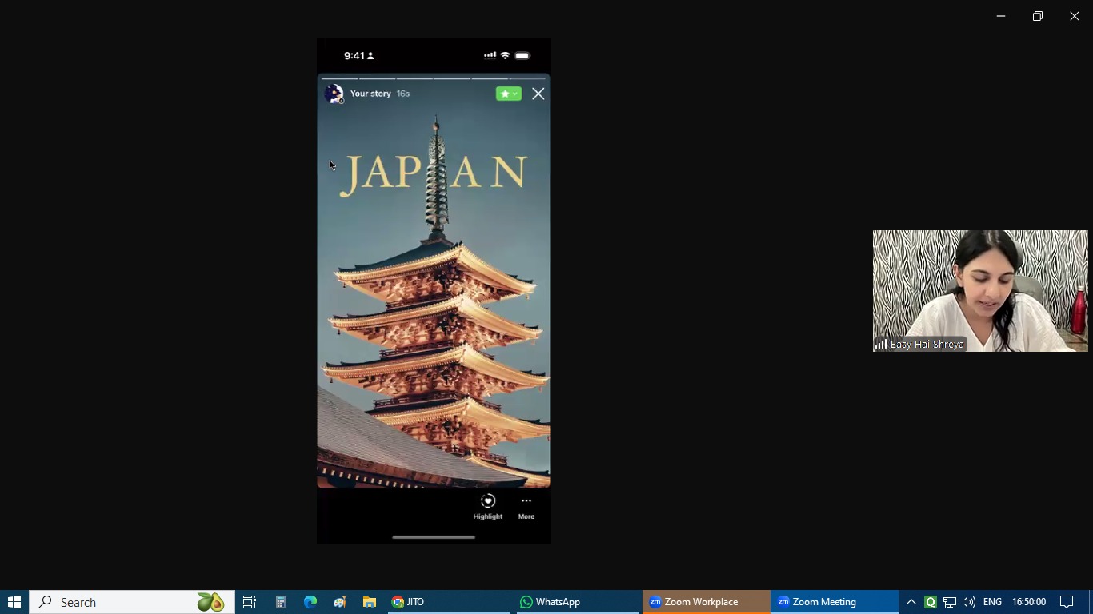Open Task View from the taskbar
Viewport: 1093px width, 614px height.
click(x=250, y=602)
